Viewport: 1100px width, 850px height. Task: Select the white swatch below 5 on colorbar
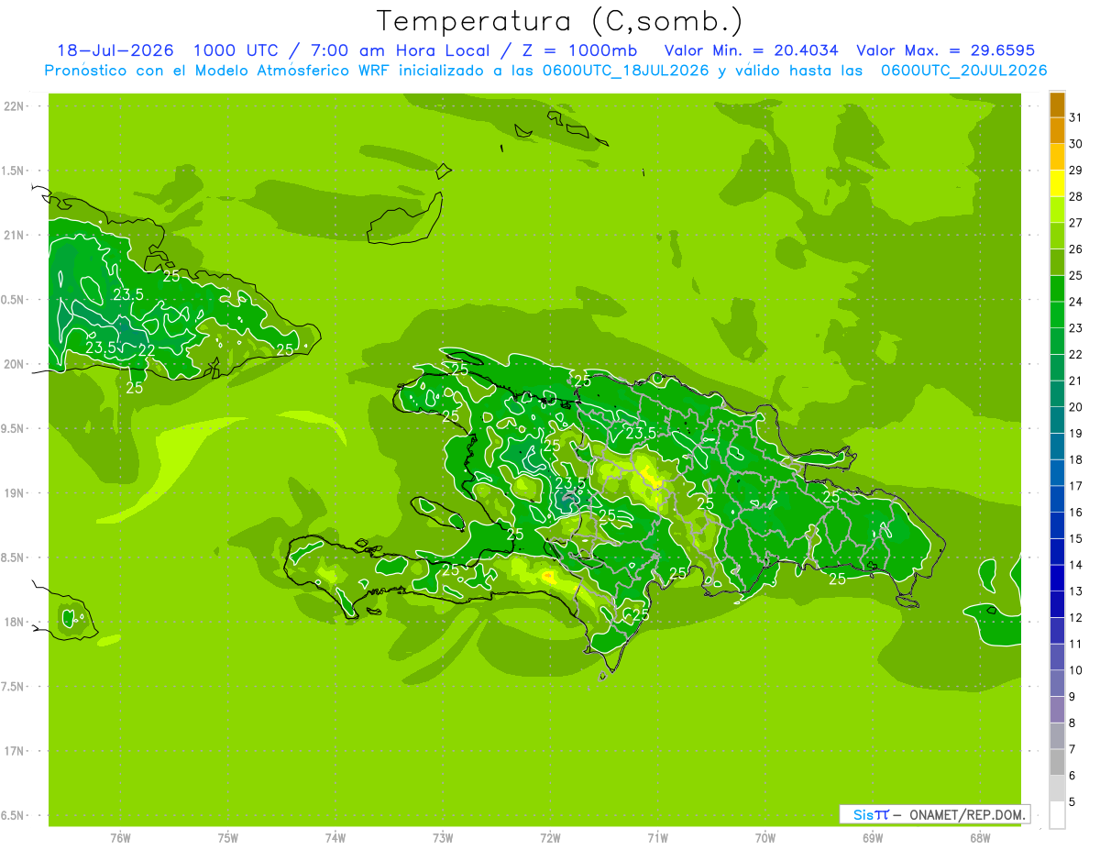click(1057, 815)
